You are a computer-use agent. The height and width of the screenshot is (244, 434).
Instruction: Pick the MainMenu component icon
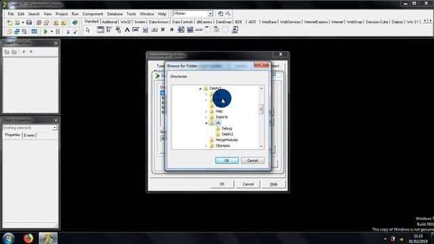(x=109, y=30)
